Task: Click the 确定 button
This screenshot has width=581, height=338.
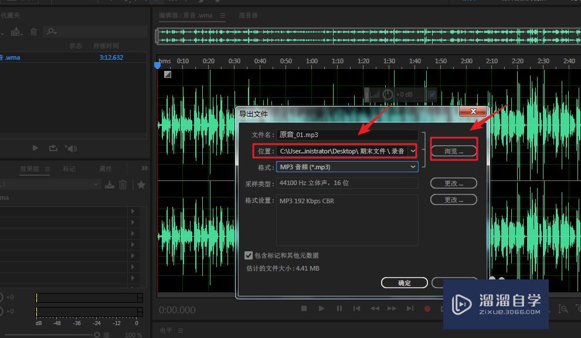Action: tap(405, 283)
